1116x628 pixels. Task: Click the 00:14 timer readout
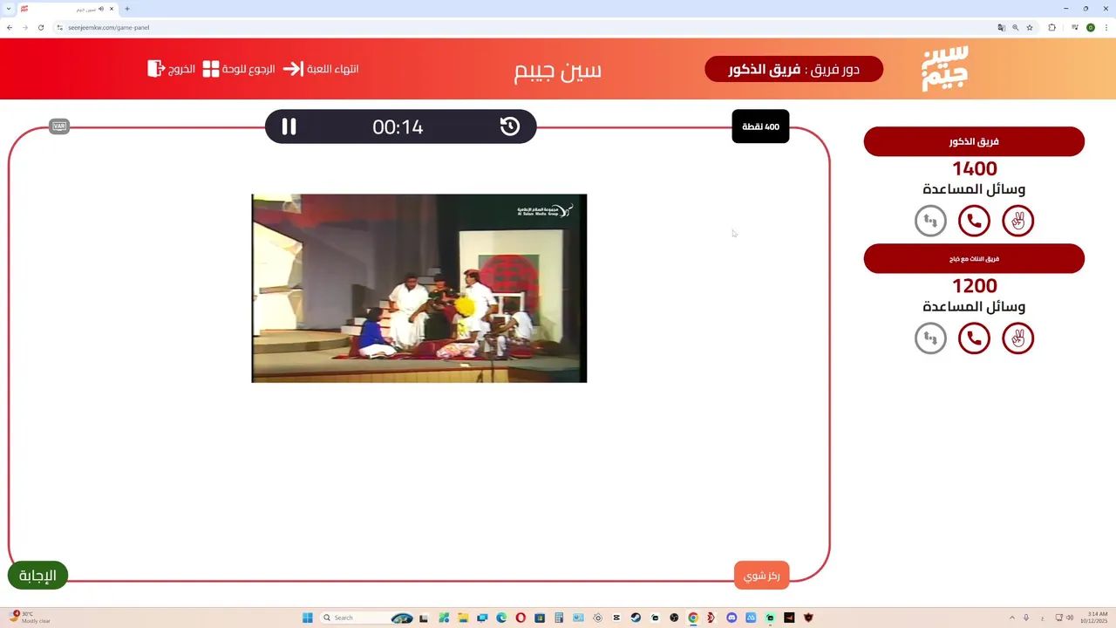pyautogui.click(x=398, y=127)
